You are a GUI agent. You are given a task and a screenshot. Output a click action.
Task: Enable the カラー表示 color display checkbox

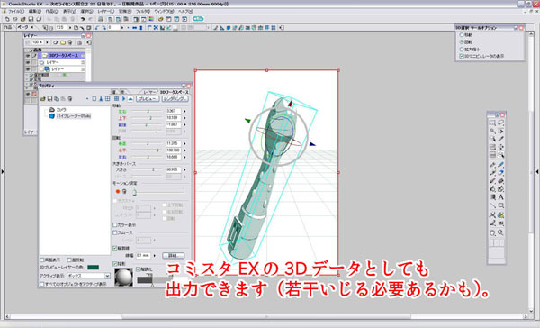[115, 225]
